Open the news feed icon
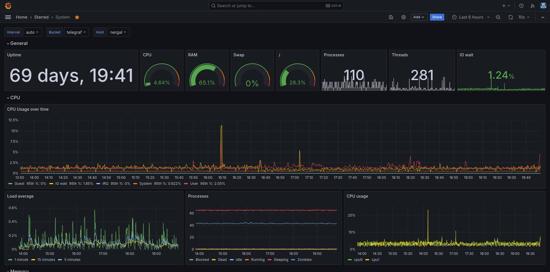Viewport: 550px width, 272px height. 533,5
